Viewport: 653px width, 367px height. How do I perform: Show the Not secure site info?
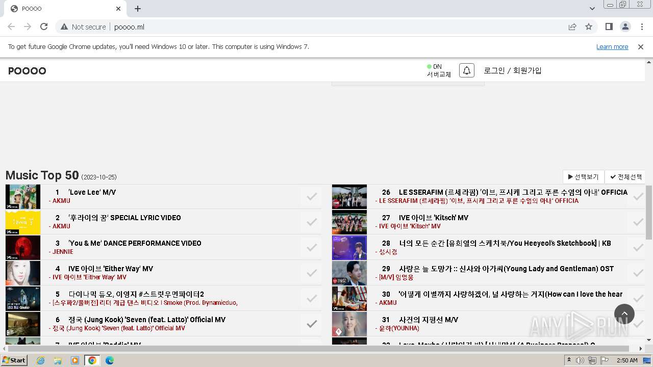(x=83, y=27)
